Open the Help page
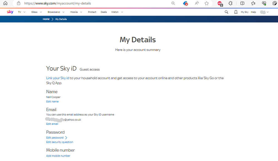 click(x=253, y=12)
